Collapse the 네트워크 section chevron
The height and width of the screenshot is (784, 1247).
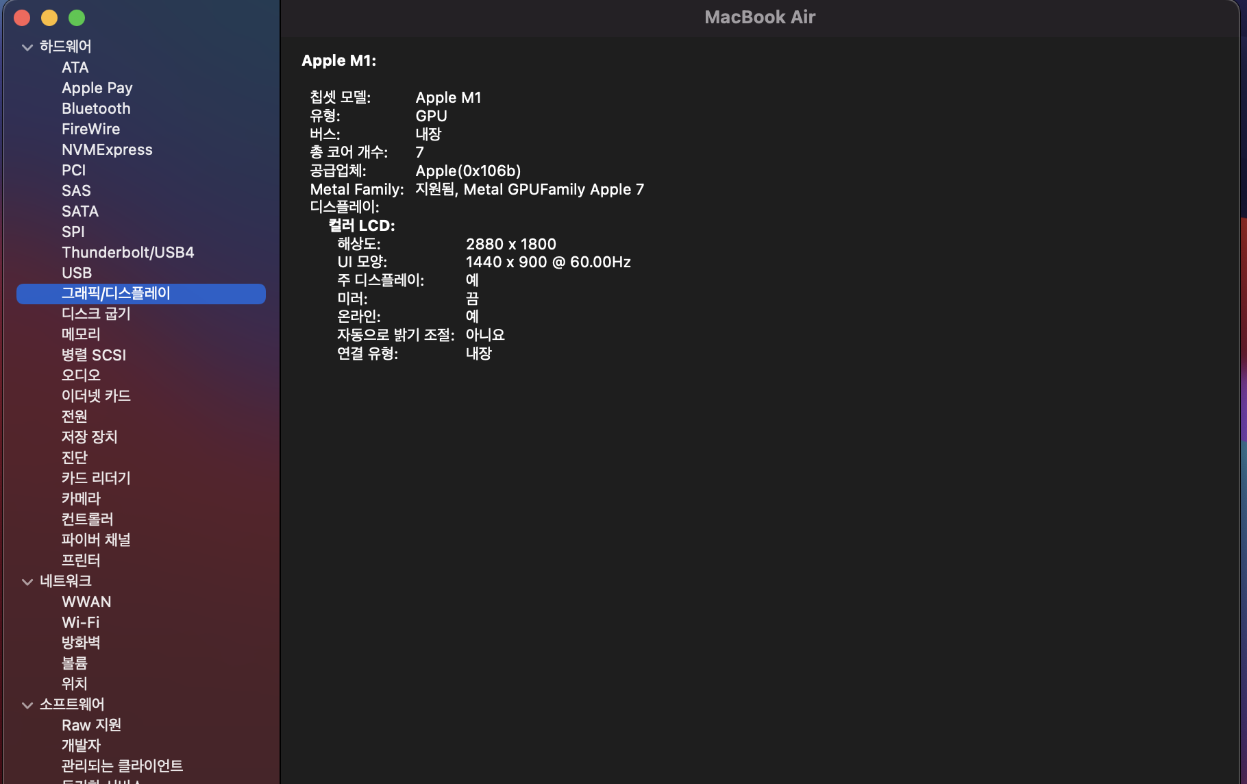27,582
